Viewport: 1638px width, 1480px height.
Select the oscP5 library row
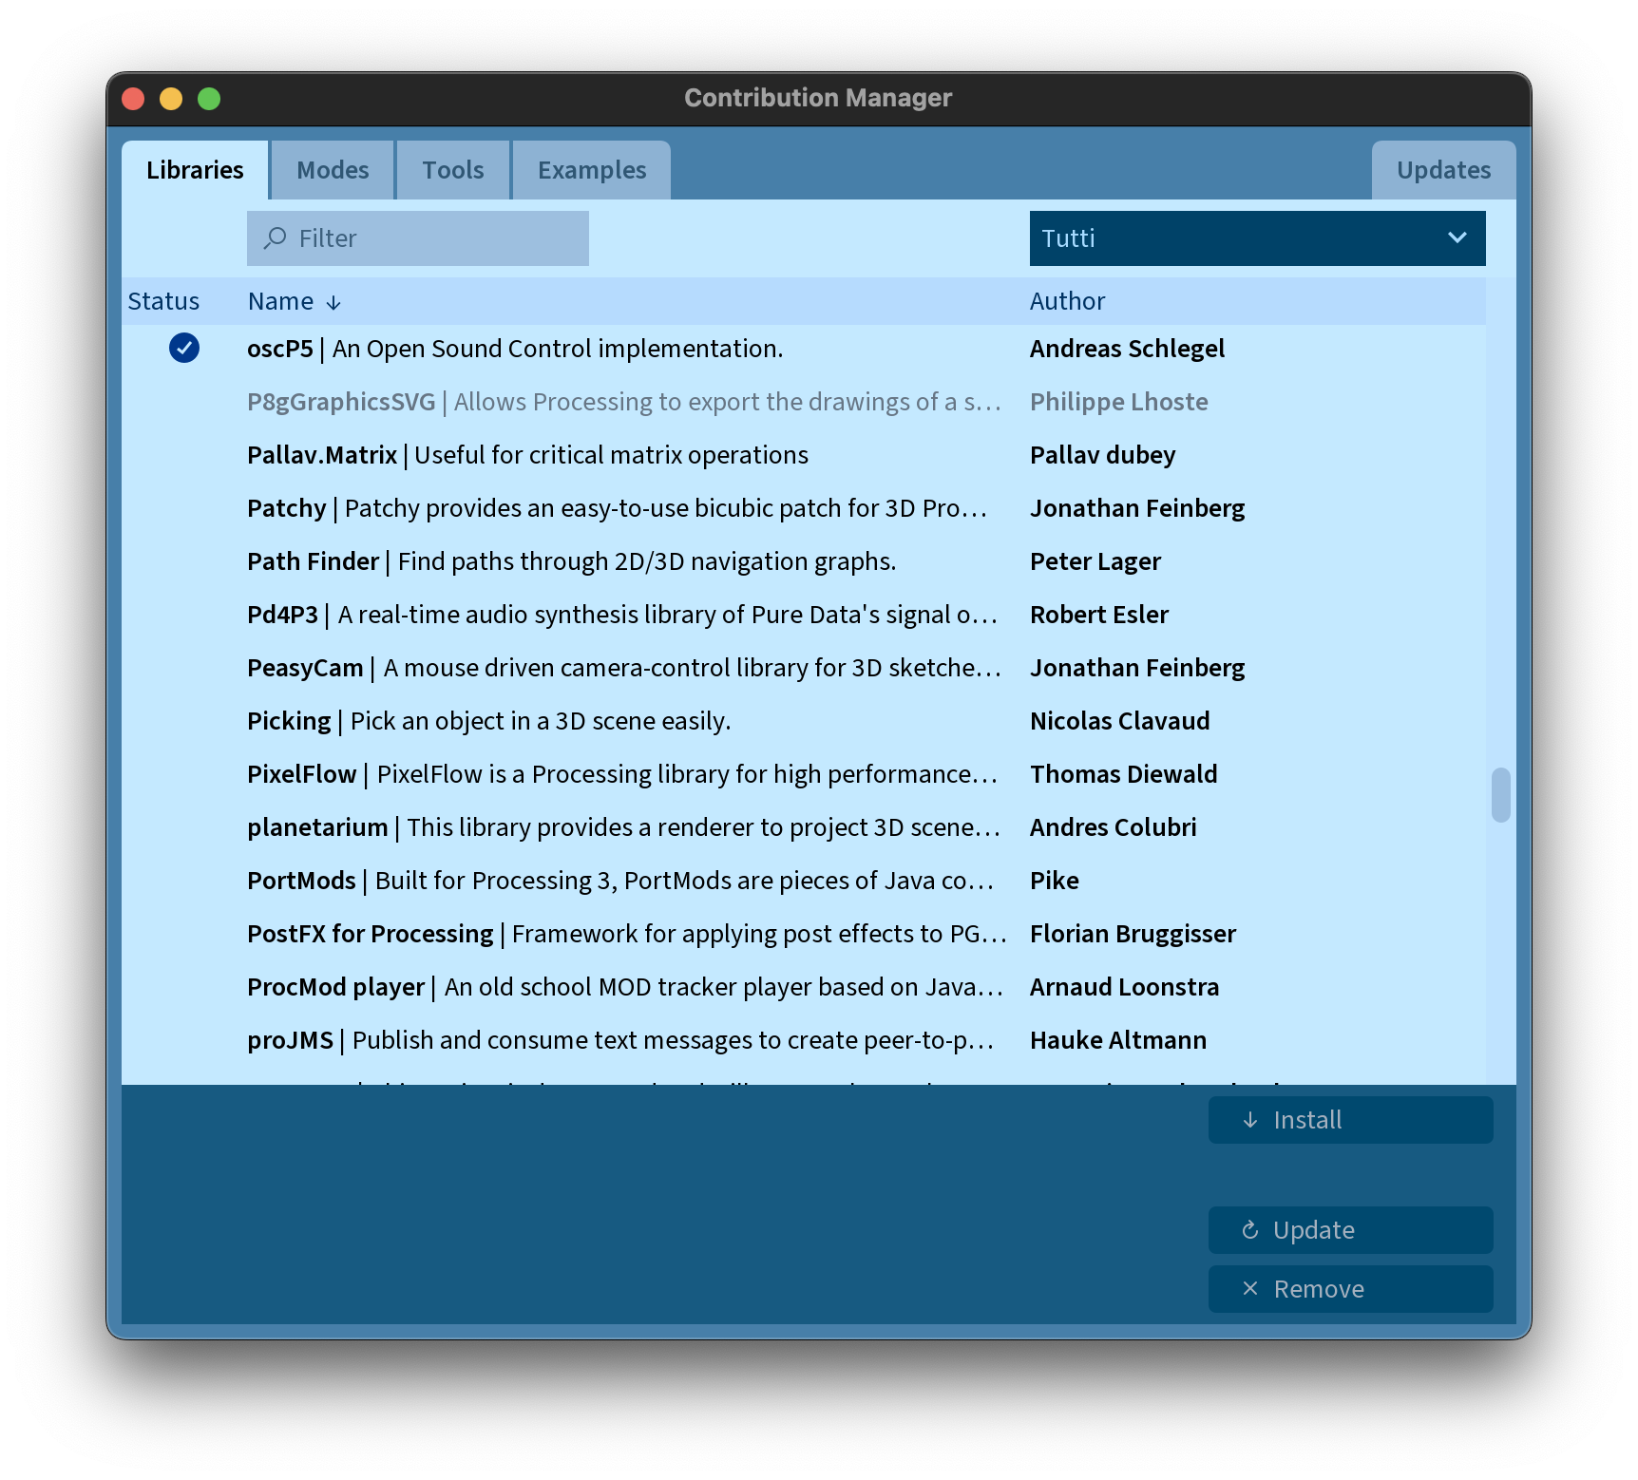point(804,349)
